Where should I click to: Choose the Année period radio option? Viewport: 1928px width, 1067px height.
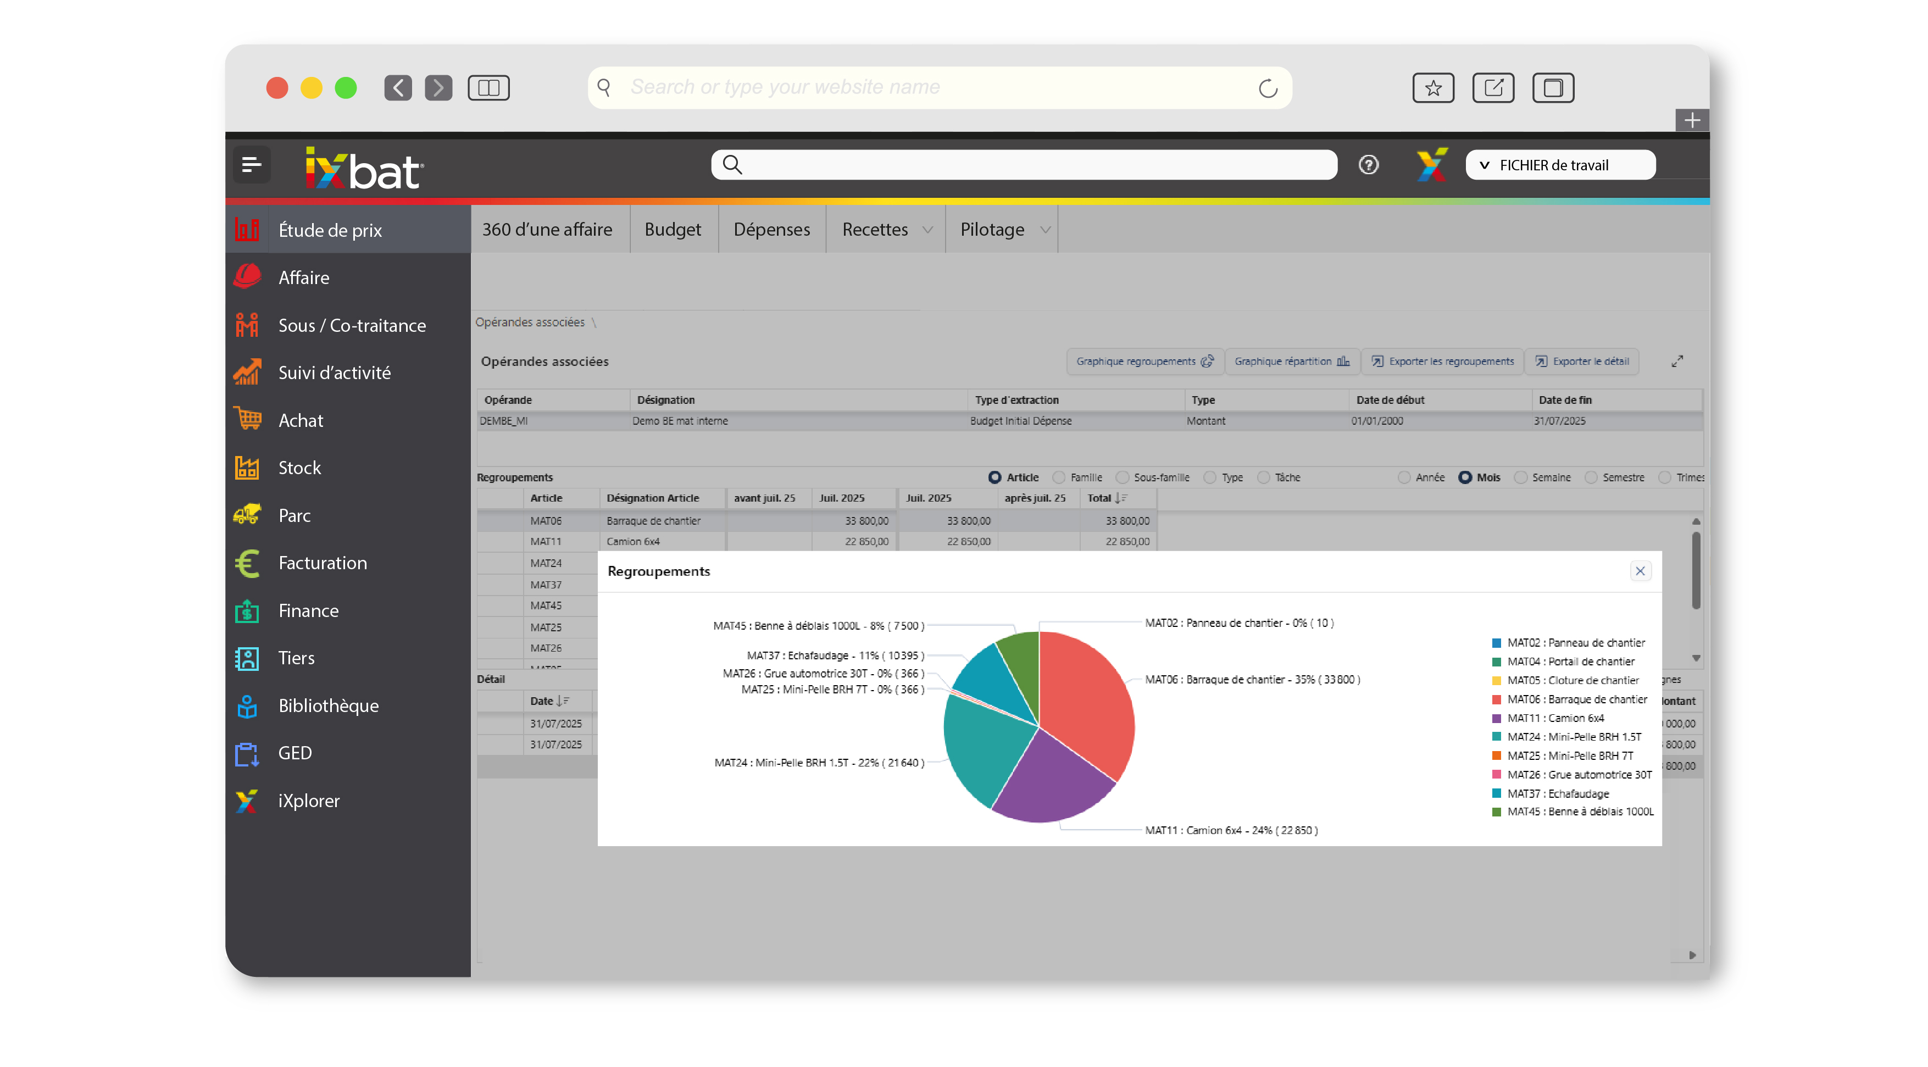1404,477
